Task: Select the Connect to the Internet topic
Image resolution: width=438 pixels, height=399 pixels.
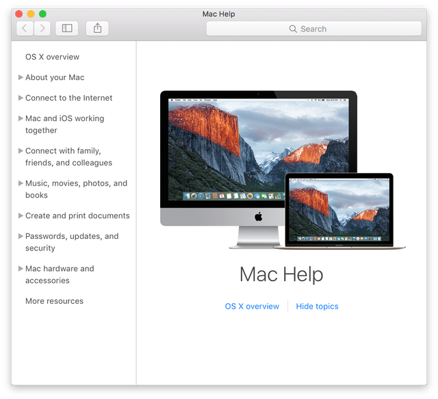Action: (x=68, y=98)
